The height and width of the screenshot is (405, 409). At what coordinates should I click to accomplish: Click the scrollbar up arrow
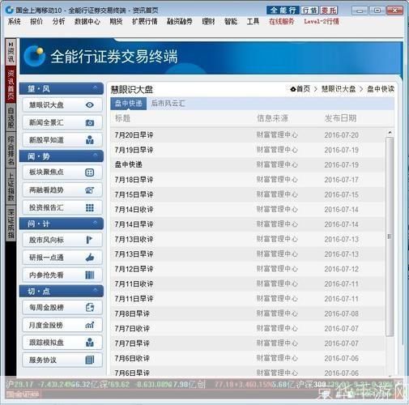(390, 133)
